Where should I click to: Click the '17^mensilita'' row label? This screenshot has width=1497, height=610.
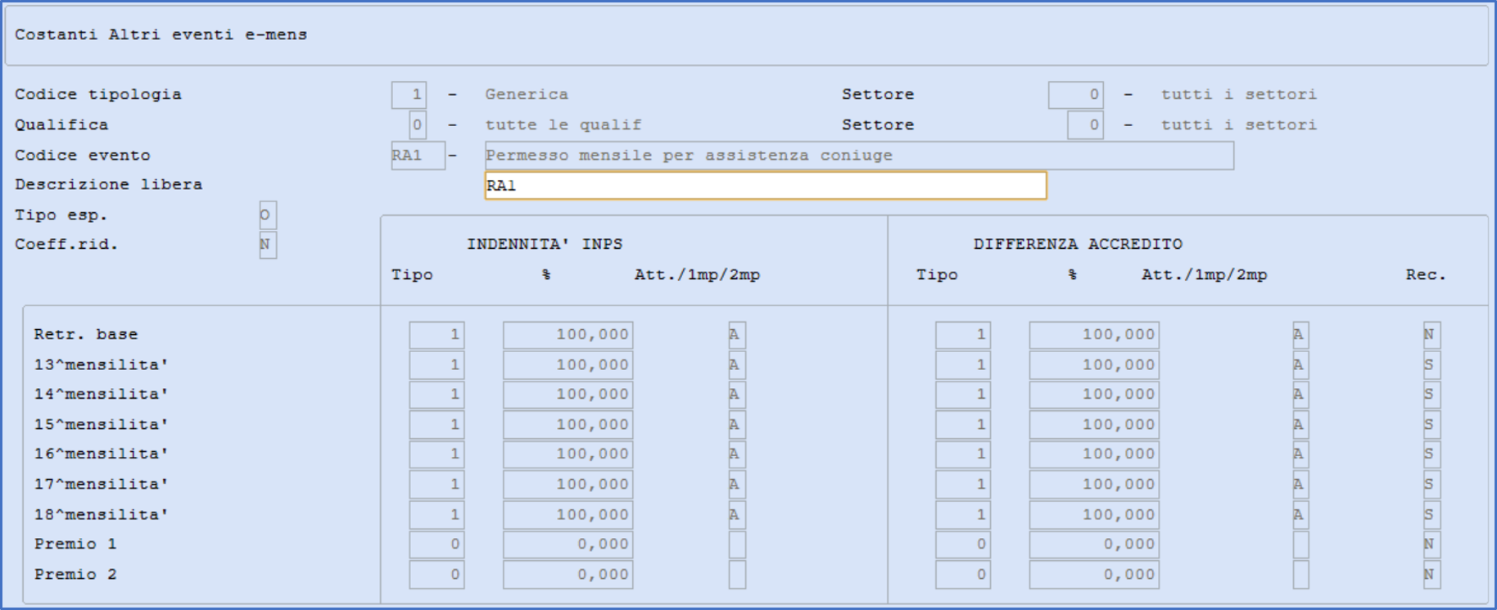tap(101, 484)
